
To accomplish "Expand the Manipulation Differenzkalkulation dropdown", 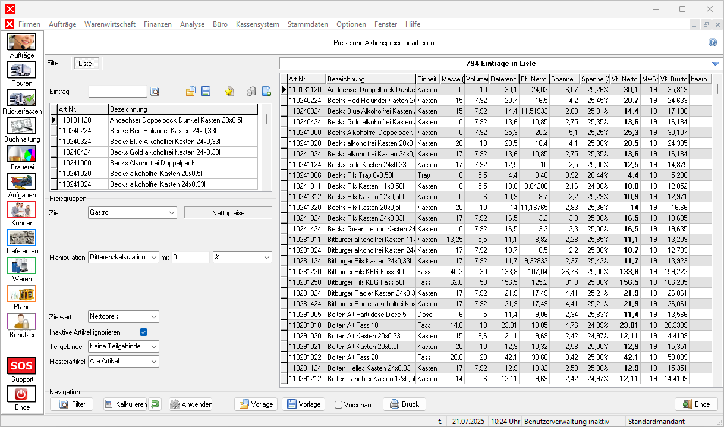I will click(123, 257).
